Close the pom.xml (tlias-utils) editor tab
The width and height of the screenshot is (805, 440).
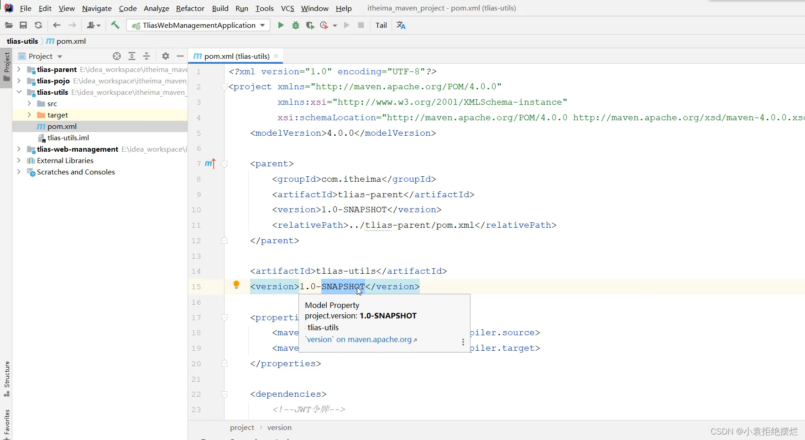click(276, 56)
